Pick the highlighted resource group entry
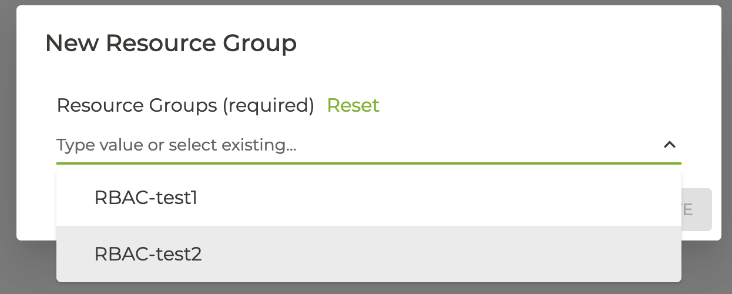 pyautogui.click(x=148, y=254)
